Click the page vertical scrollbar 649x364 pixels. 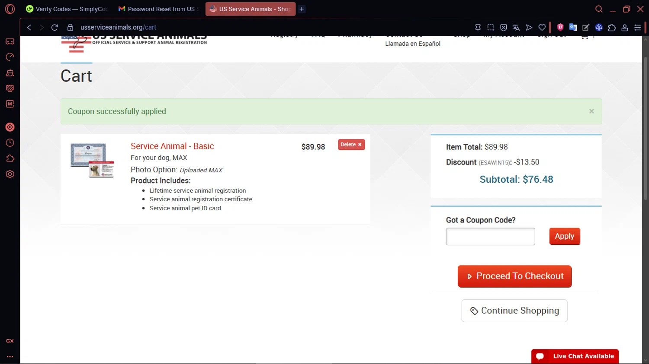tap(645, 129)
